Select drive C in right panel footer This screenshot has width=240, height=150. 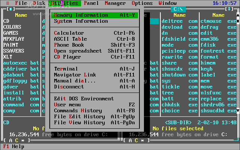tap(136, 140)
